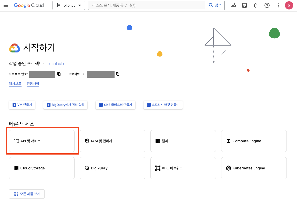Screen dimensions: 297x207
Task: Open the BigQuery quick access card
Action: (112, 168)
